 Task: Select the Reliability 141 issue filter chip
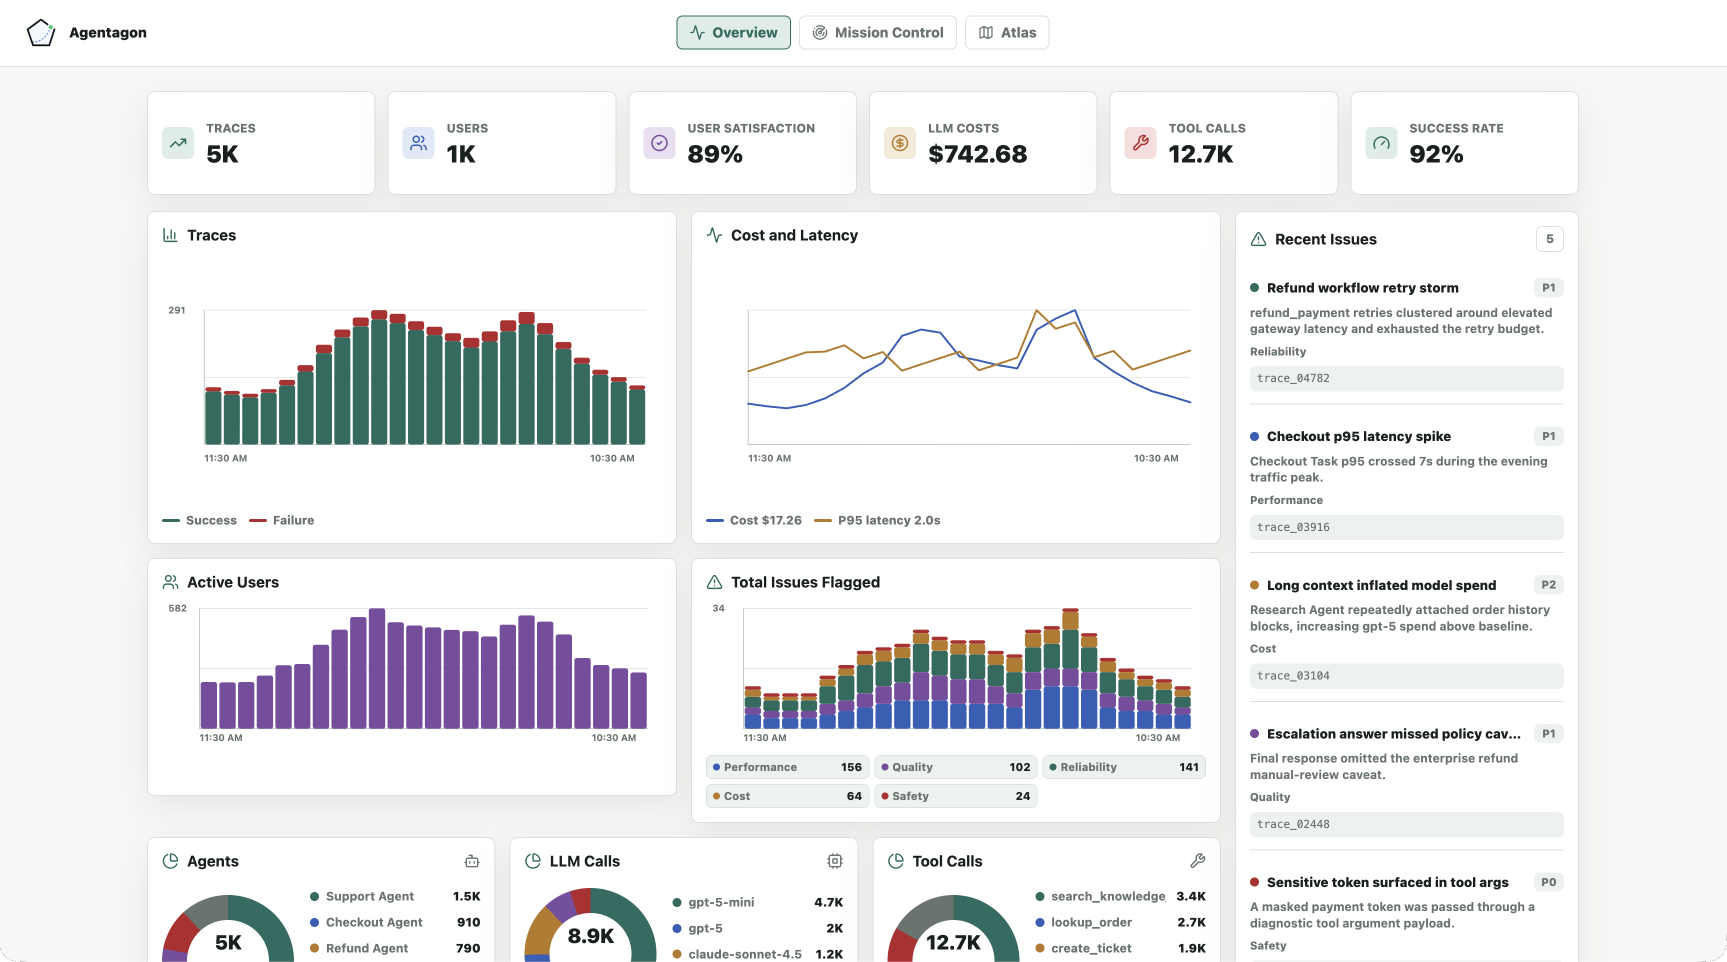click(1123, 767)
